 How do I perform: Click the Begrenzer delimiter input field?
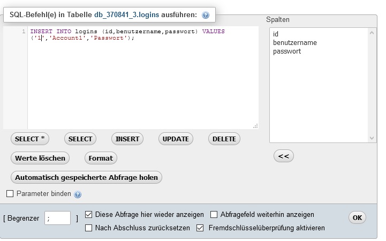(58, 218)
